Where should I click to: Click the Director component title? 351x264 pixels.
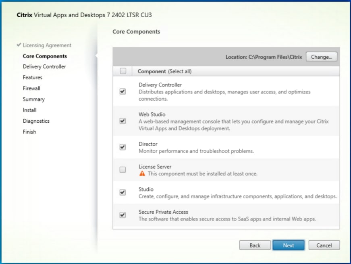148,144
